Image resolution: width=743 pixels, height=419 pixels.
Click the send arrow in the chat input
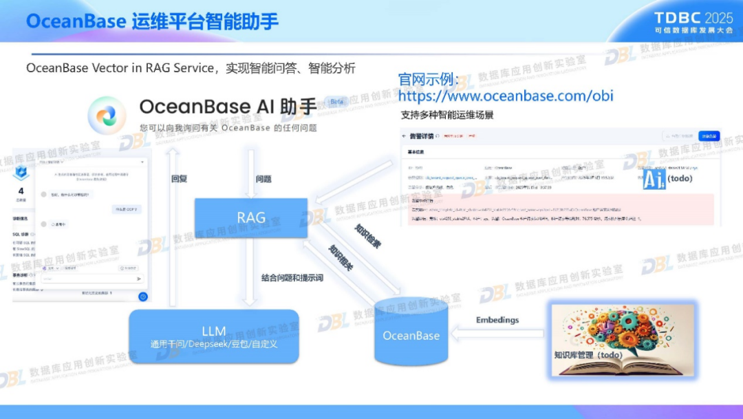coord(139,279)
